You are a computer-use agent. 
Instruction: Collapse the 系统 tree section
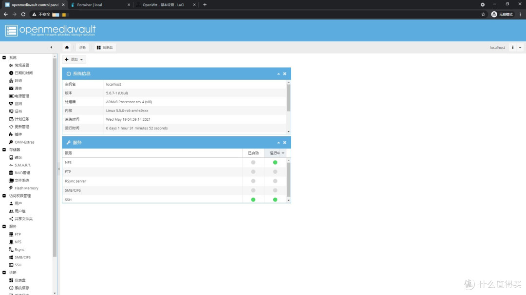tap(4, 57)
